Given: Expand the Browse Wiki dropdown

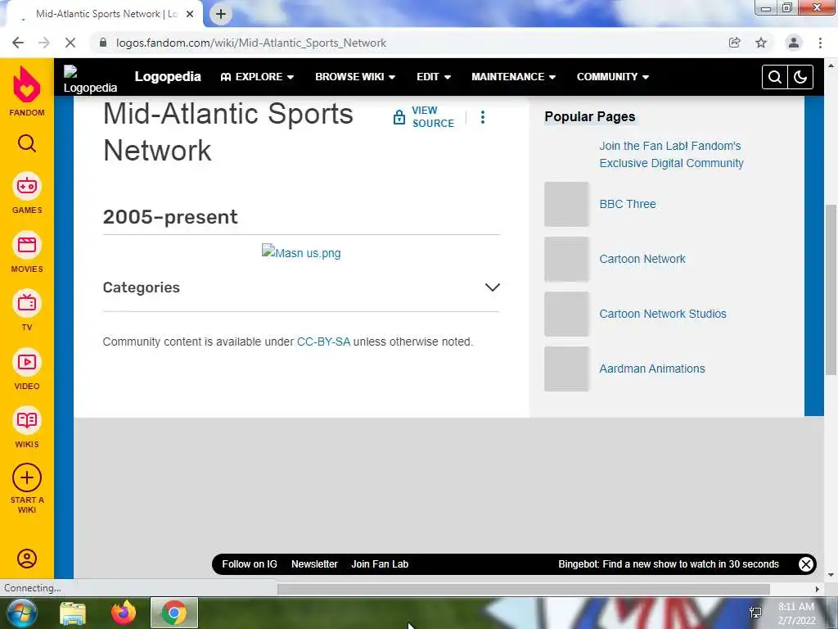Looking at the screenshot, I should coord(355,77).
